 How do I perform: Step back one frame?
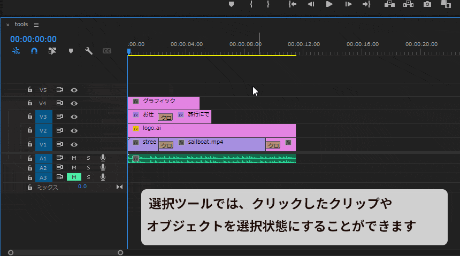(311, 4)
